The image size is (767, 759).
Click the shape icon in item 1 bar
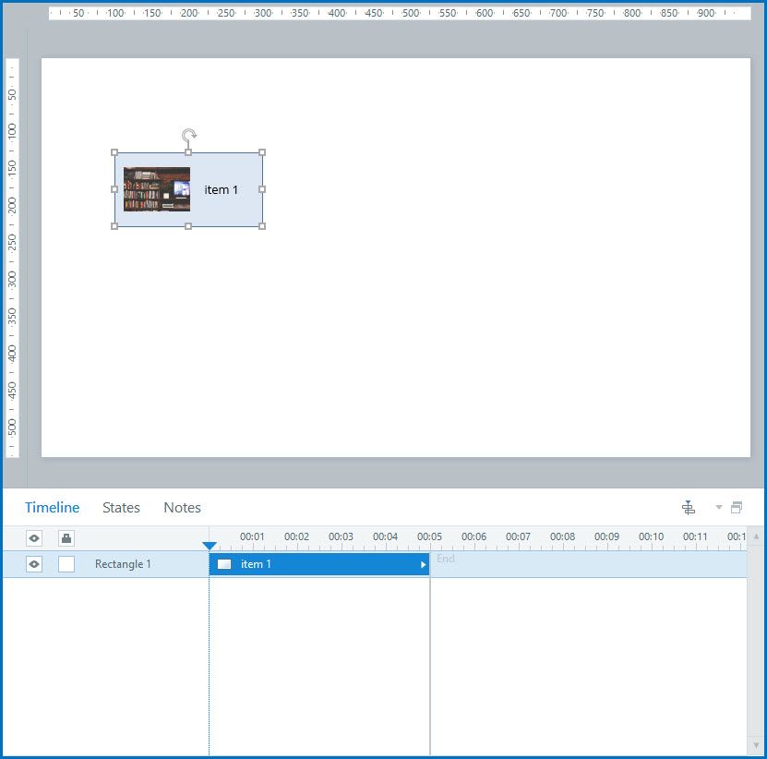[x=224, y=564]
